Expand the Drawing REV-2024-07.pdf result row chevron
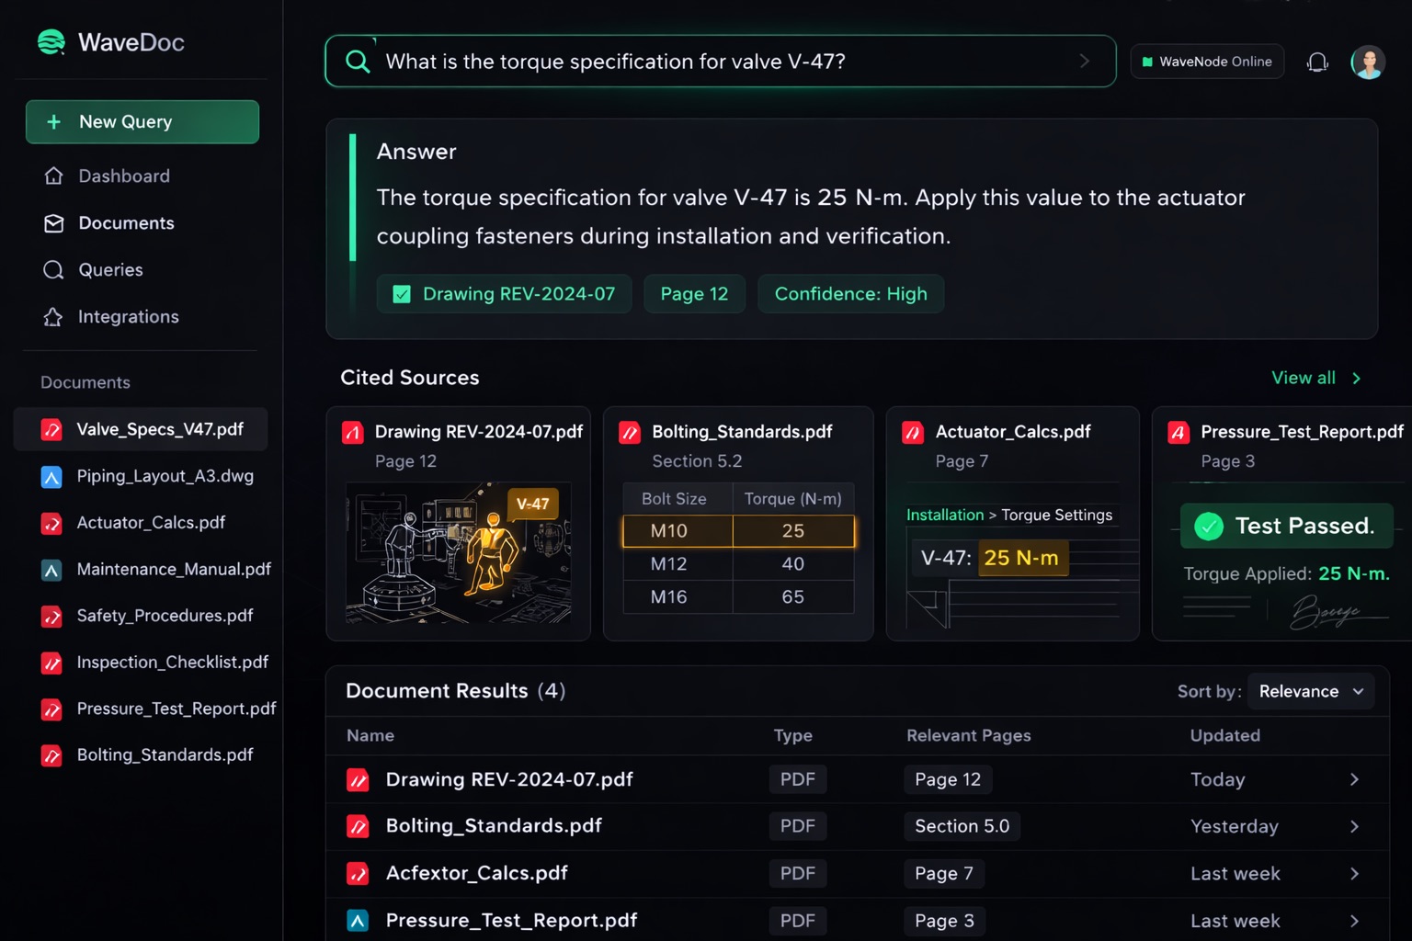Screen dimensions: 1412x941 coord(1353,779)
